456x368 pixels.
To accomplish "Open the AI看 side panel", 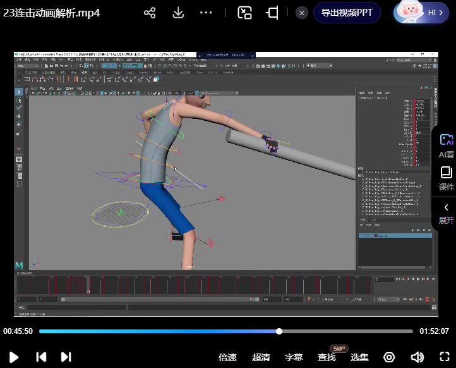I will [446, 145].
